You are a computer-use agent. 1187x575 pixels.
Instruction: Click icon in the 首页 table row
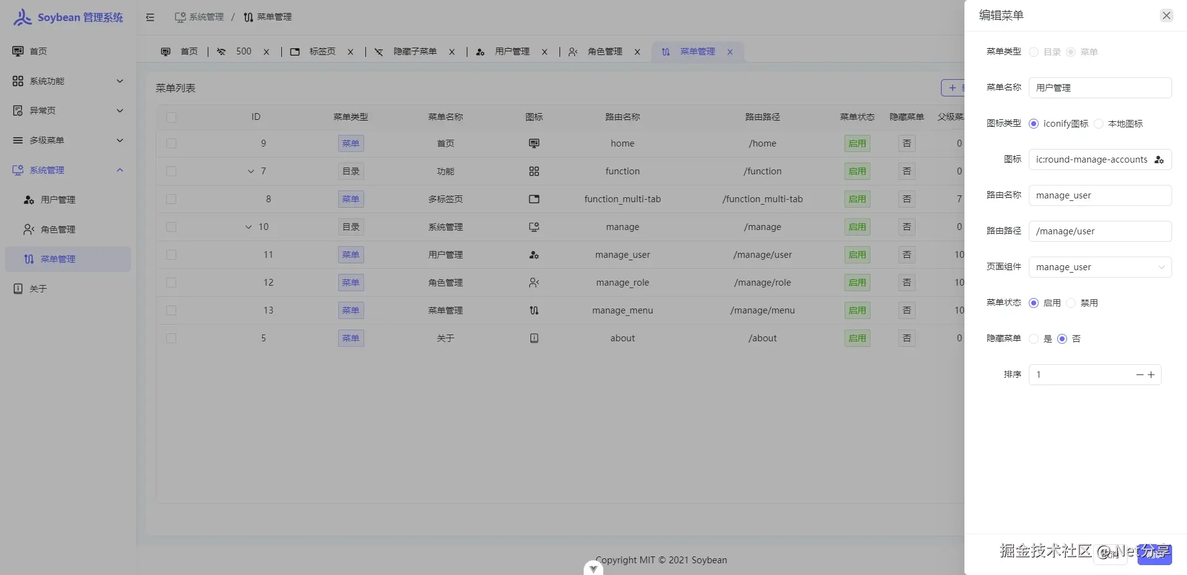[x=534, y=143]
